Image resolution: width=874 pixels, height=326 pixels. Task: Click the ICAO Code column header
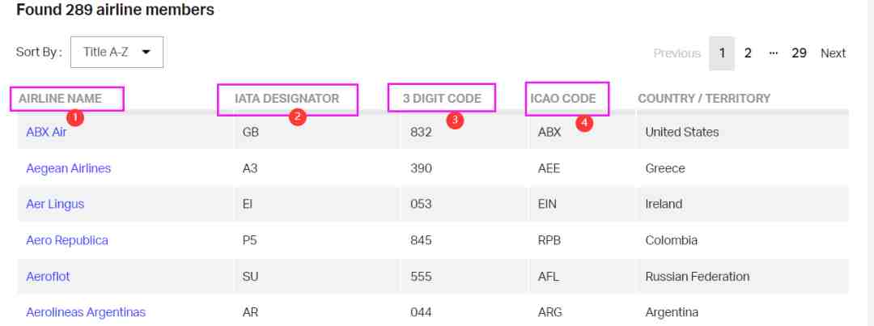pyautogui.click(x=563, y=99)
